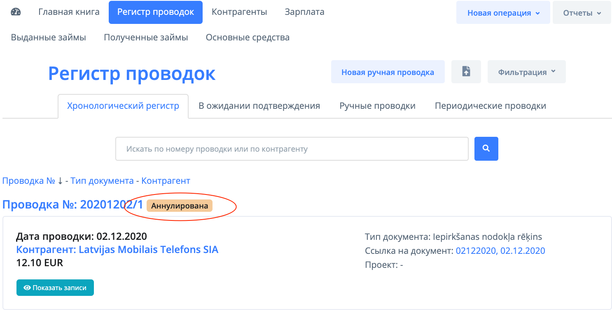The width and height of the screenshot is (612, 314).
Task: Open Основные средства menu item
Action: tap(248, 37)
